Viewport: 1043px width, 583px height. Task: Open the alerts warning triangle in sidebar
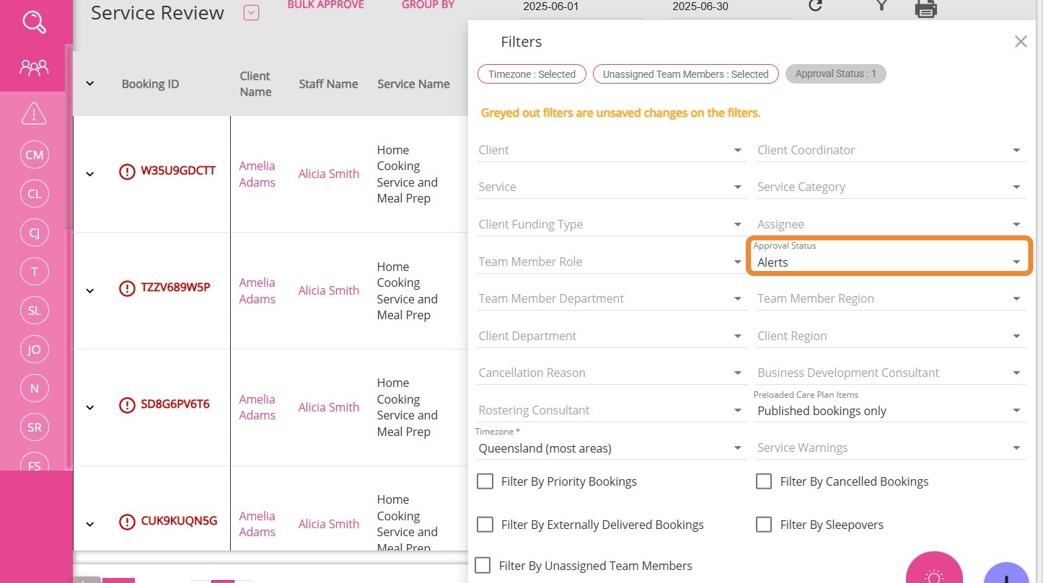click(34, 113)
